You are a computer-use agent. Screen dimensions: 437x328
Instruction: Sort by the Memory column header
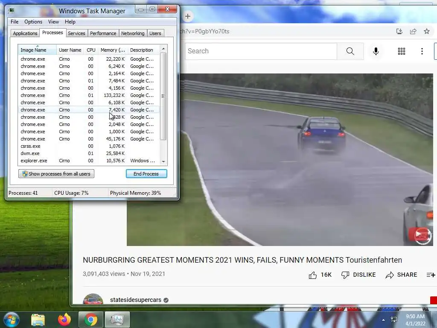coord(113,50)
